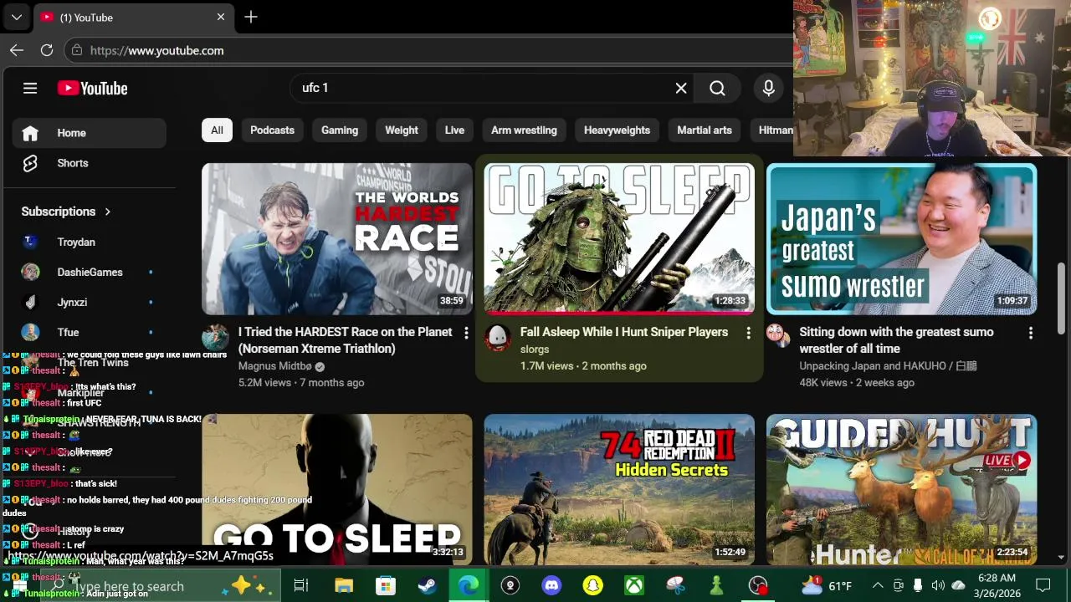Clear the search box with the X
The width and height of the screenshot is (1071, 602).
(x=681, y=88)
